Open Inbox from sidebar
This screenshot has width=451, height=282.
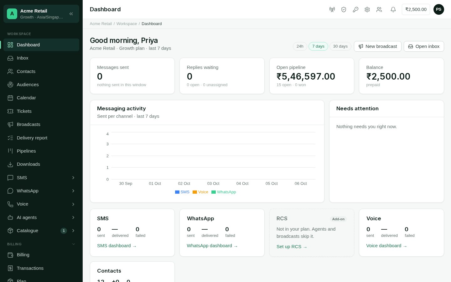click(x=41, y=58)
